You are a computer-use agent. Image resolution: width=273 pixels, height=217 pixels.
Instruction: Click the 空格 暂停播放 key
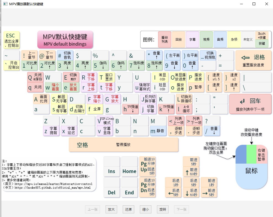pyautogui.click(x=124, y=145)
